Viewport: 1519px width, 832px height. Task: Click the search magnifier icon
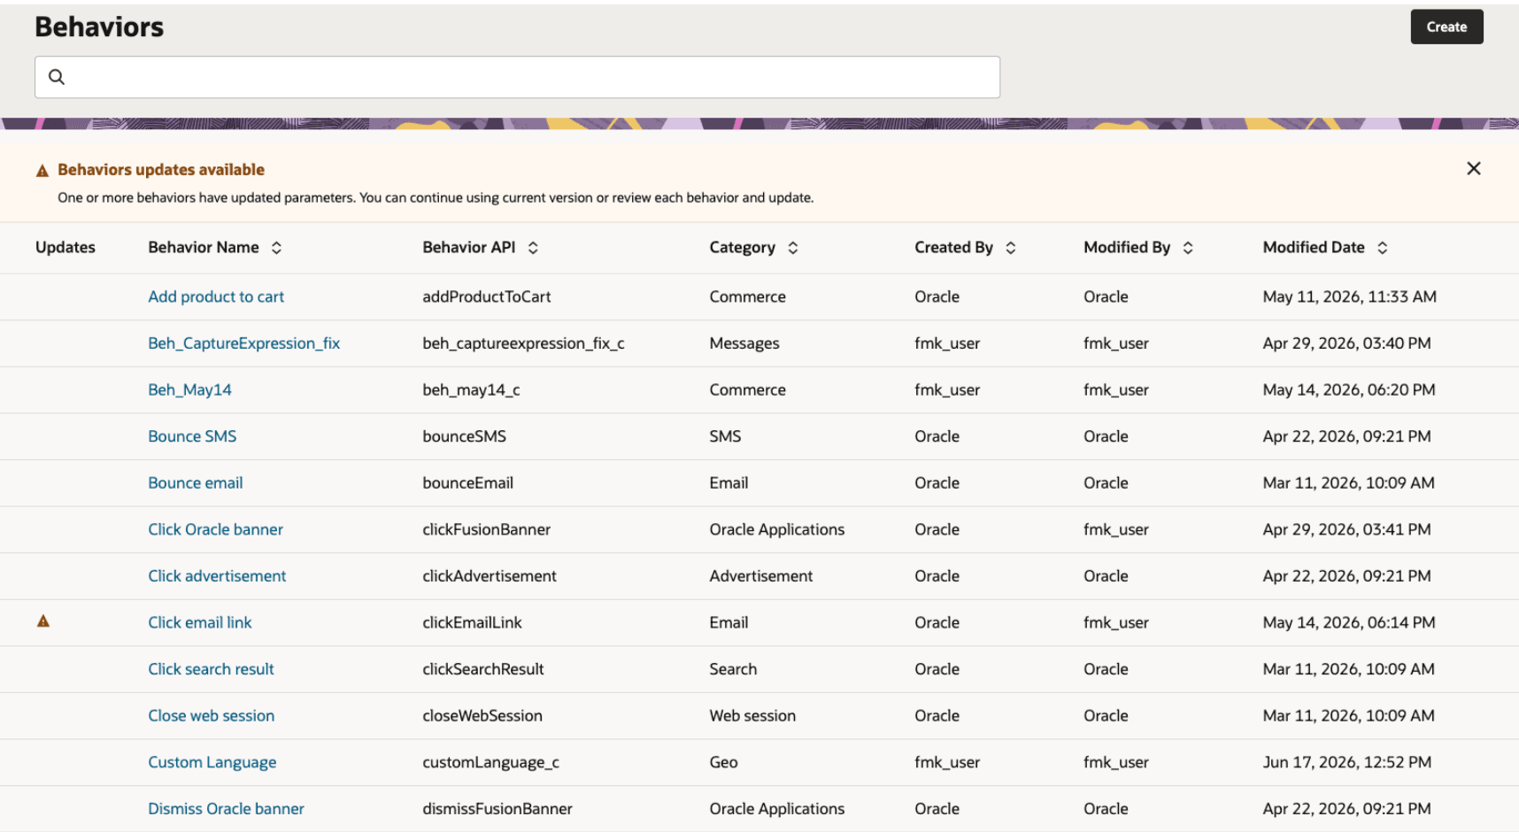coord(57,77)
